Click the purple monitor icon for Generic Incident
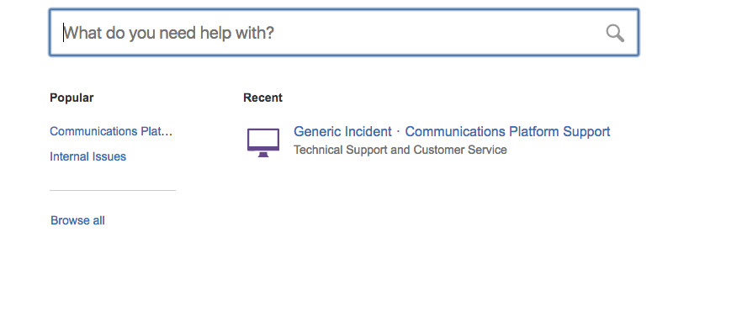Screen dimensions: 742x317 pyautogui.click(x=263, y=142)
